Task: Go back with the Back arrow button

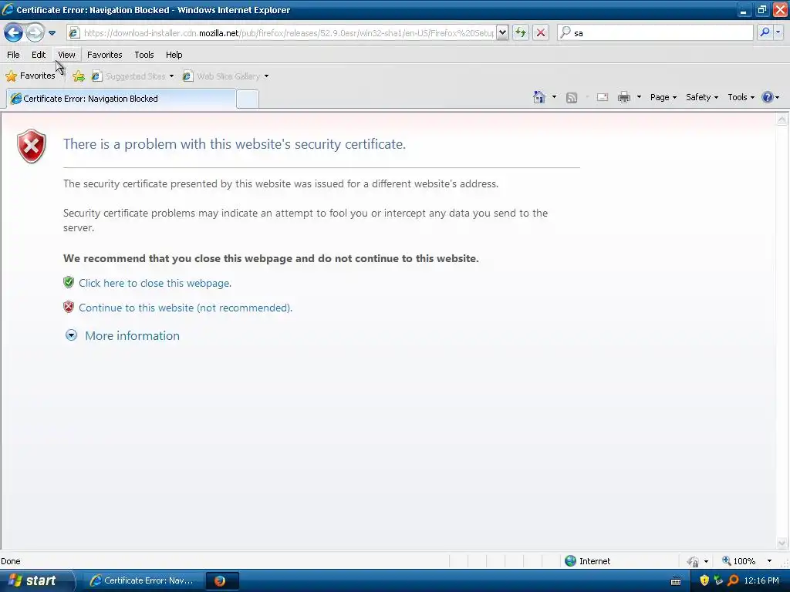Action: tap(14, 33)
